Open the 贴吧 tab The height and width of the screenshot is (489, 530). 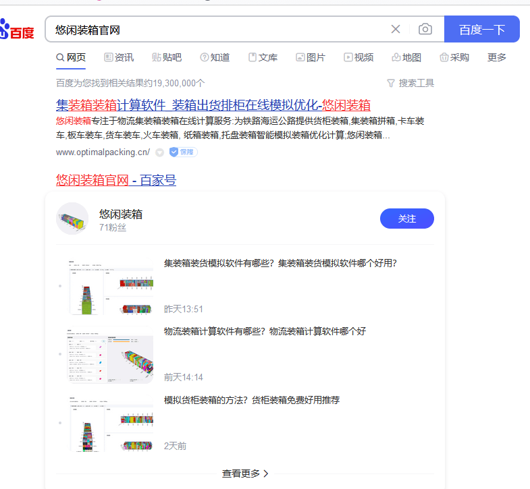[167, 57]
